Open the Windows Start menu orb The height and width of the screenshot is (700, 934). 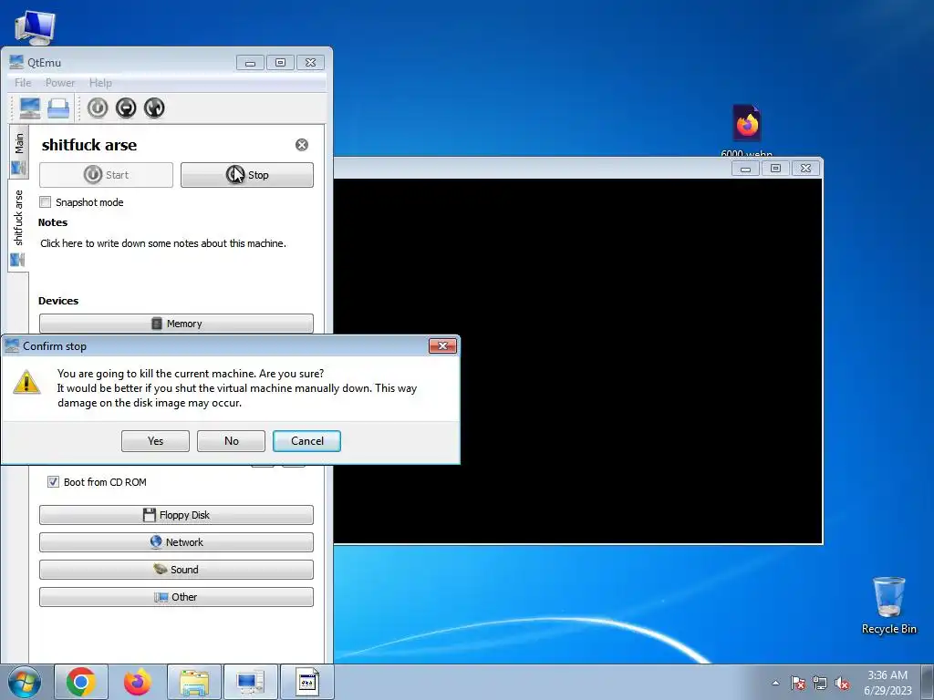[25, 682]
